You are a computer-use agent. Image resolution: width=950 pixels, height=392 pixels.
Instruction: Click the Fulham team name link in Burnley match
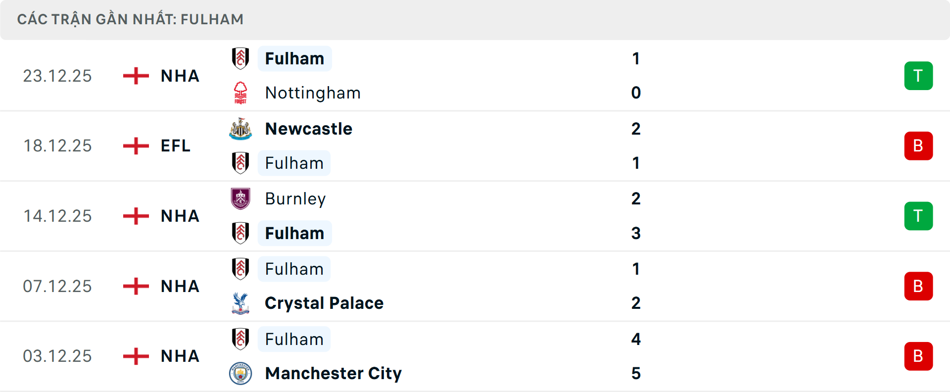[294, 233]
